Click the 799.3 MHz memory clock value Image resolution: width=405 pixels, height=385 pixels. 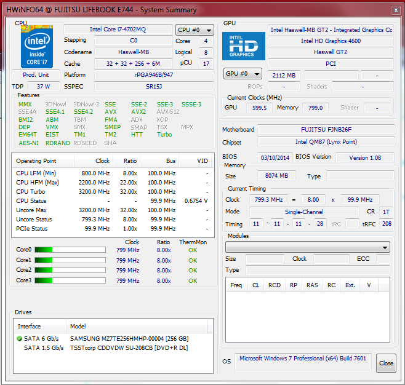[x=268, y=200]
